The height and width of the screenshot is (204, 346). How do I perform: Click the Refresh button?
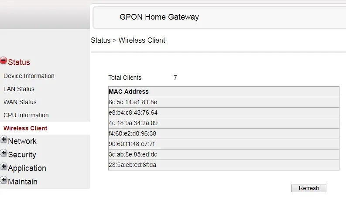[x=308, y=188]
